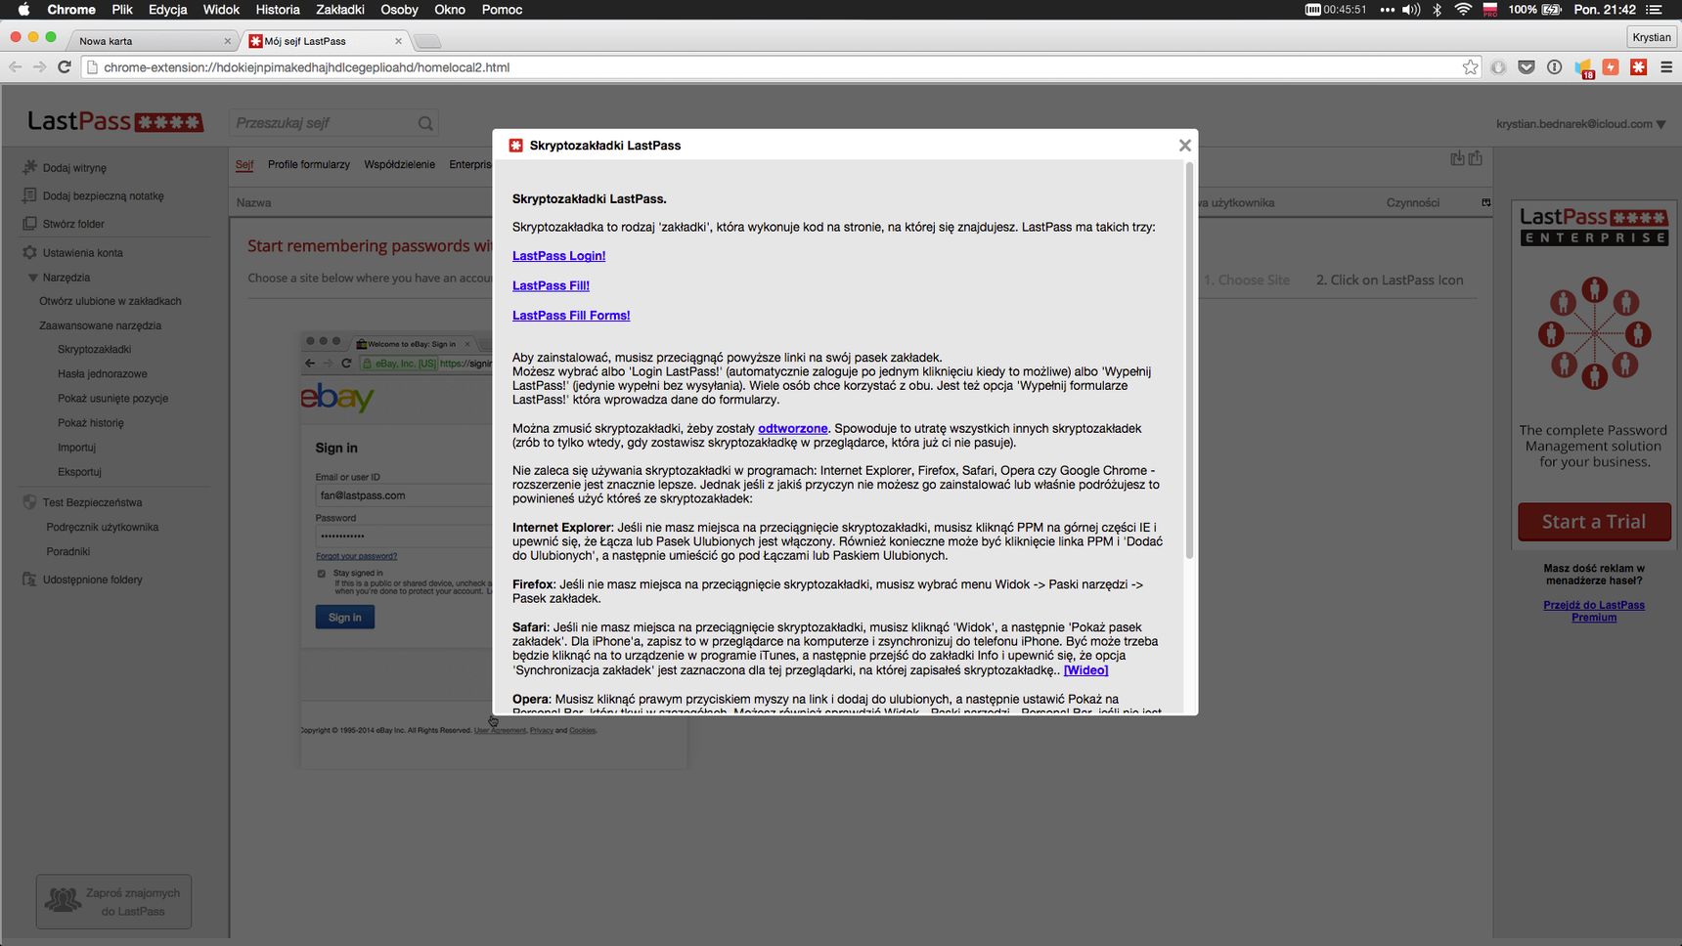Click the Udostępnione foldery icon
Screen dimensions: 1682x946
point(29,579)
